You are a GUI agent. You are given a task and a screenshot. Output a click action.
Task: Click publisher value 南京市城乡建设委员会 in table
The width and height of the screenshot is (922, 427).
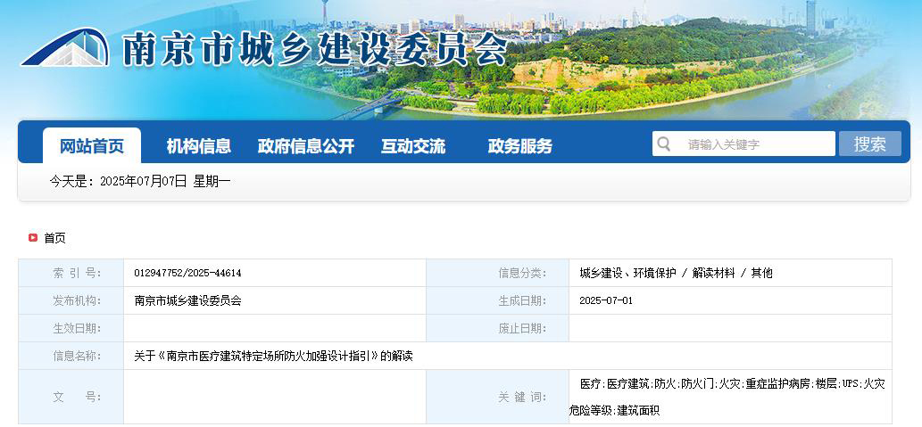point(187,300)
